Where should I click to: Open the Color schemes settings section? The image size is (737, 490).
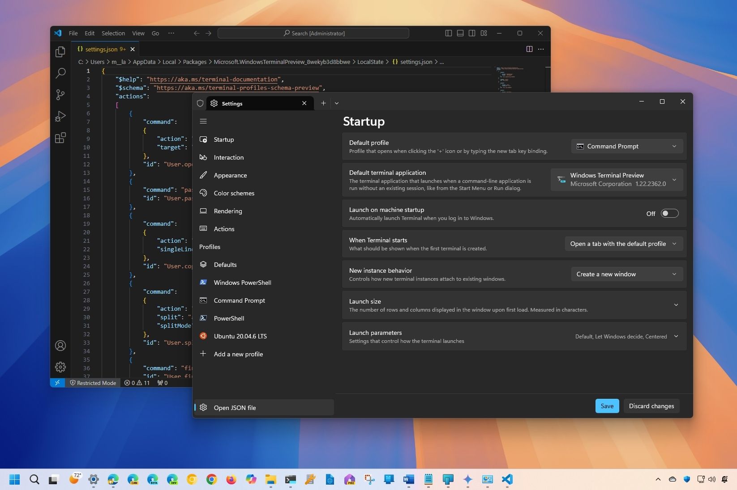point(233,193)
